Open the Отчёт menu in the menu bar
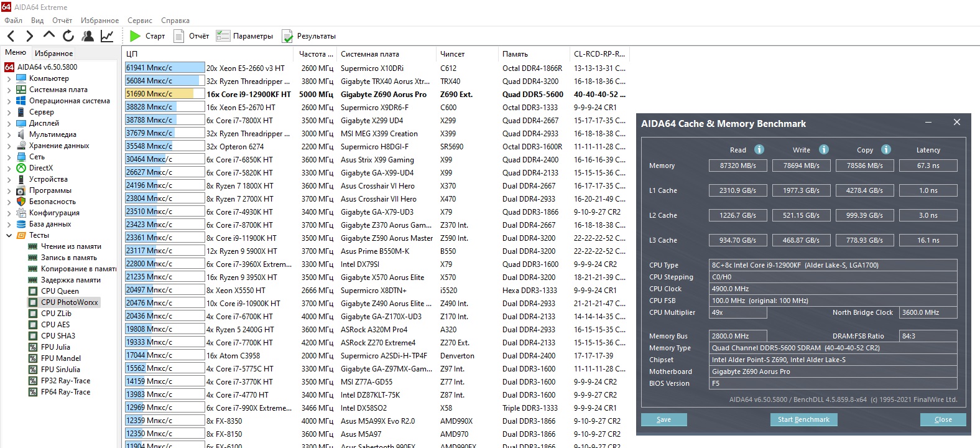980x448 pixels. (x=62, y=21)
